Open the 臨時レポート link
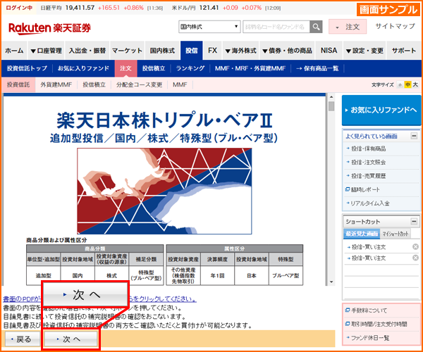 pos(365,189)
